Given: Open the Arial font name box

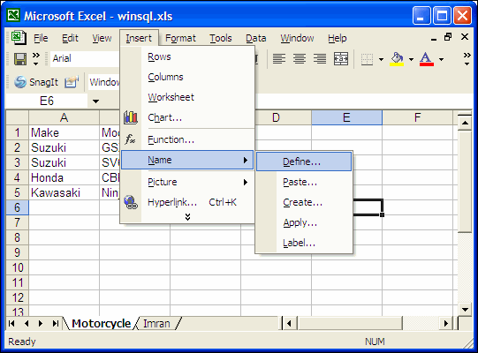Looking at the screenshot, I should 85,58.
